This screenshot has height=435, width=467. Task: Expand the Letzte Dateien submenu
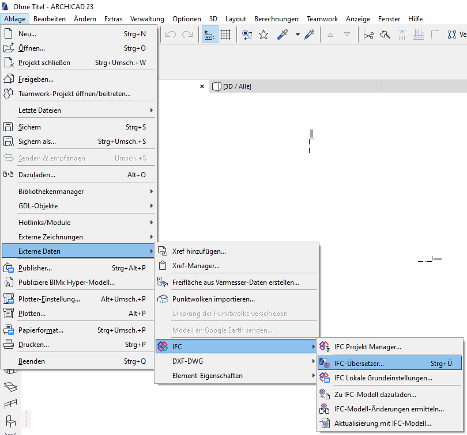coord(78,110)
